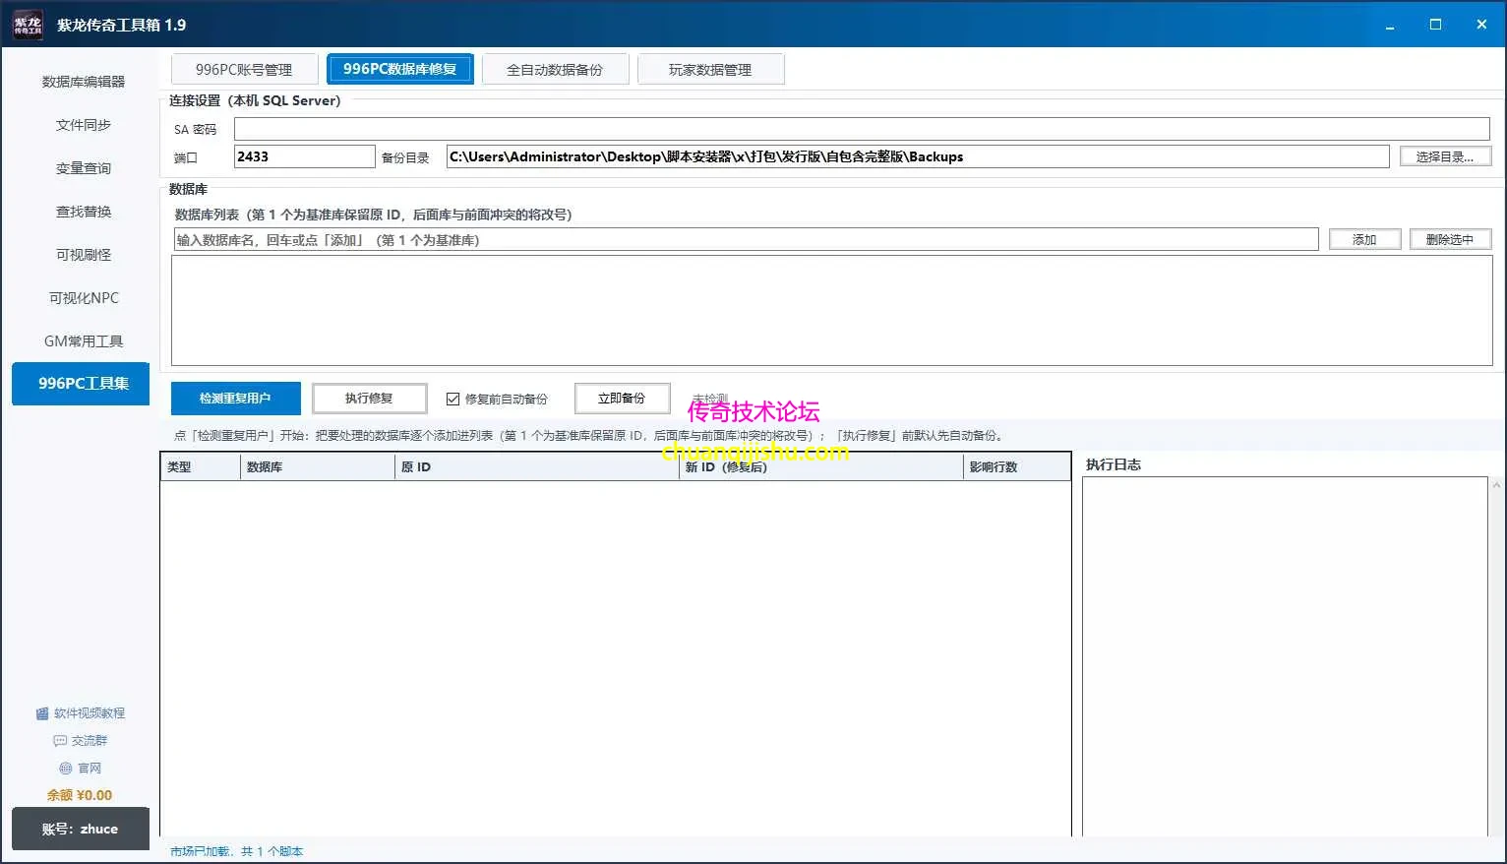Click the SA 密码 input field
1507x864 pixels.
point(862,129)
